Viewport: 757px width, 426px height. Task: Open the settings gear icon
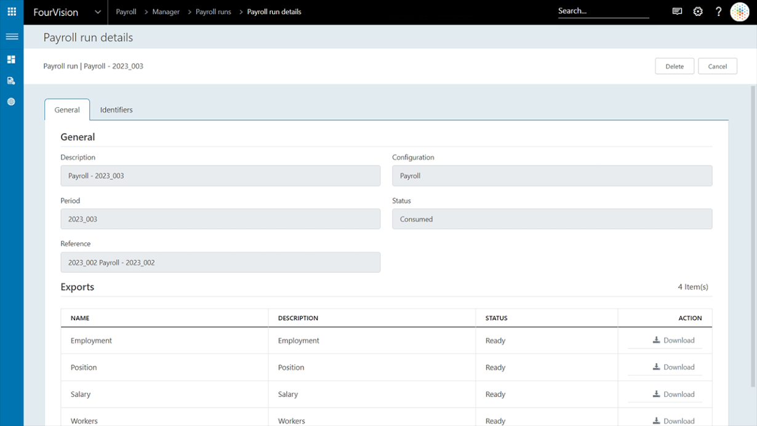click(x=697, y=11)
